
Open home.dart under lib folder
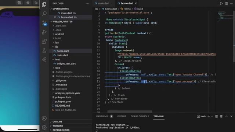(63, 51)
